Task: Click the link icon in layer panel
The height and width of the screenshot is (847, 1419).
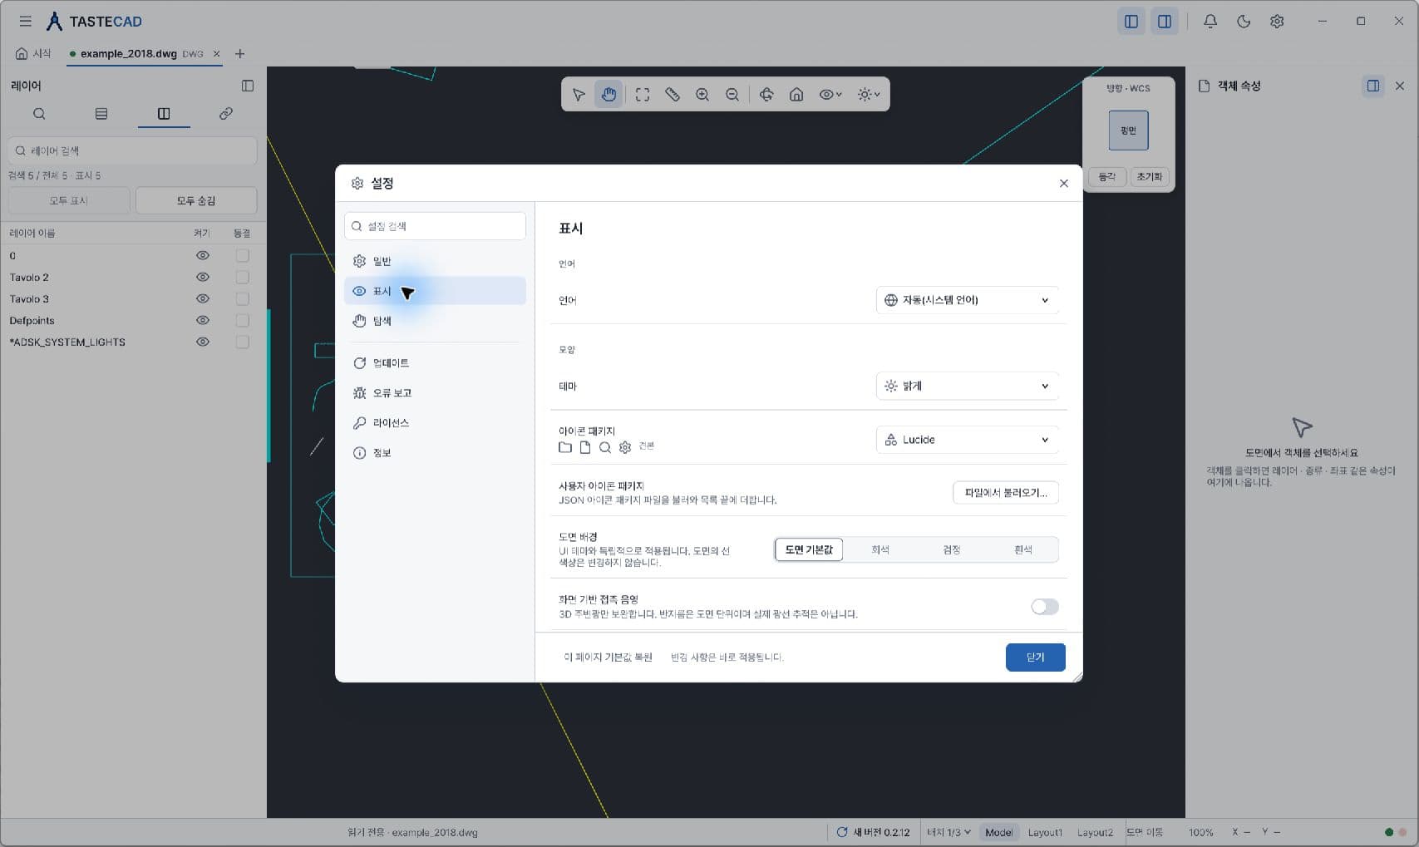Action: tap(226, 114)
